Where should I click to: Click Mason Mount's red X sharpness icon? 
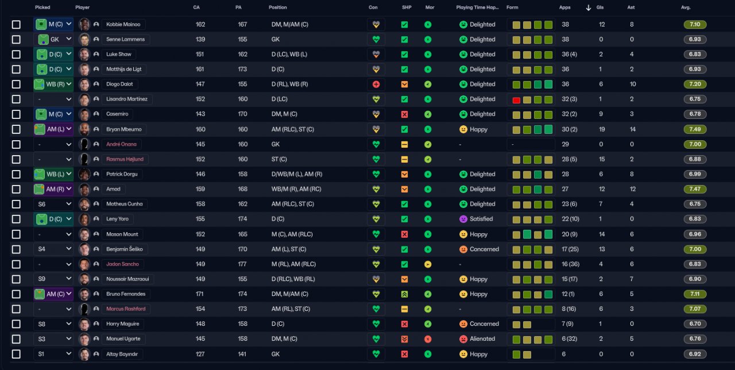(404, 234)
